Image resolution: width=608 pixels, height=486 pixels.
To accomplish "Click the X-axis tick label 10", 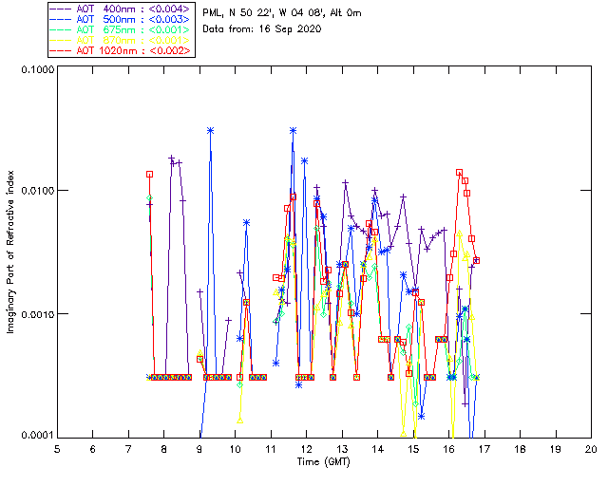I will 235,449.
